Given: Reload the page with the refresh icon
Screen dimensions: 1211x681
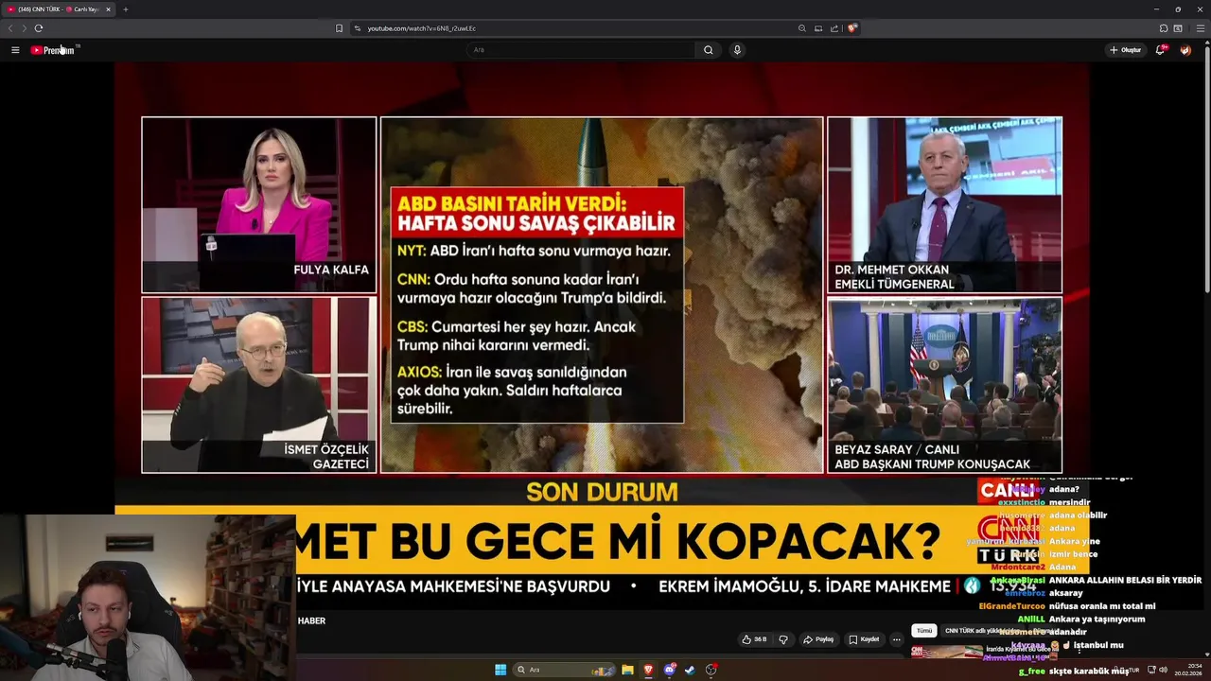Looking at the screenshot, I should pyautogui.click(x=39, y=28).
